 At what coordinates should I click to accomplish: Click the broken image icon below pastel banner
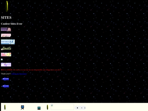pos(2,59)
